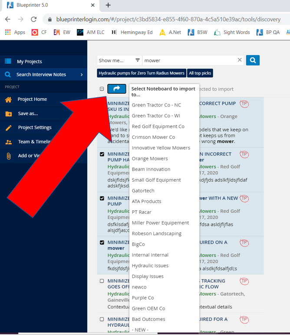Viewport: 290px width, 335px height.
Task: Uncheck the MINIMIZE PUMP result checkbox
Action: pos(102,198)
